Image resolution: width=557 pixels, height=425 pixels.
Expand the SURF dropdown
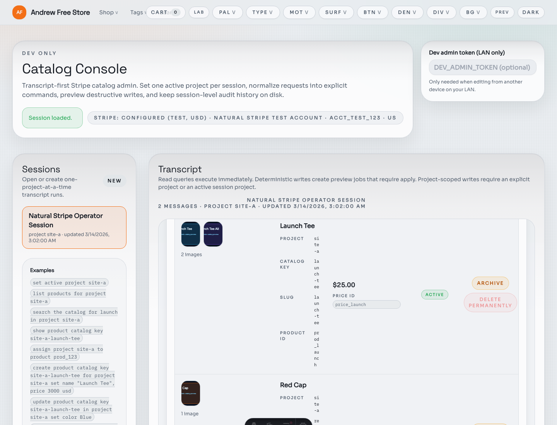[336, 12]
